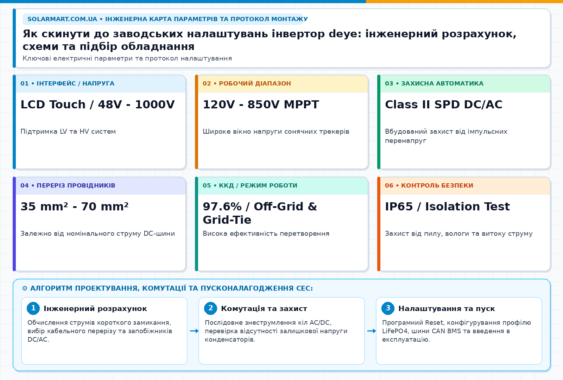Image resolution: width=563 pixels, height=380 pixels.
Task: Click the step 2 number badge
Action: click(210, 308)
